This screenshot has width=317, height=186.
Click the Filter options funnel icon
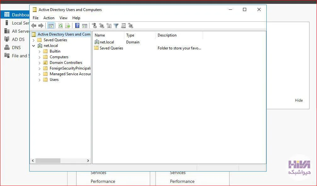pos(116,26)
